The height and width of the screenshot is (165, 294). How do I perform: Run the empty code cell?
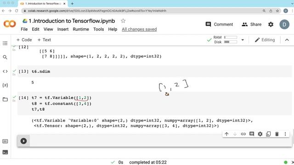[x=23, y=141]
